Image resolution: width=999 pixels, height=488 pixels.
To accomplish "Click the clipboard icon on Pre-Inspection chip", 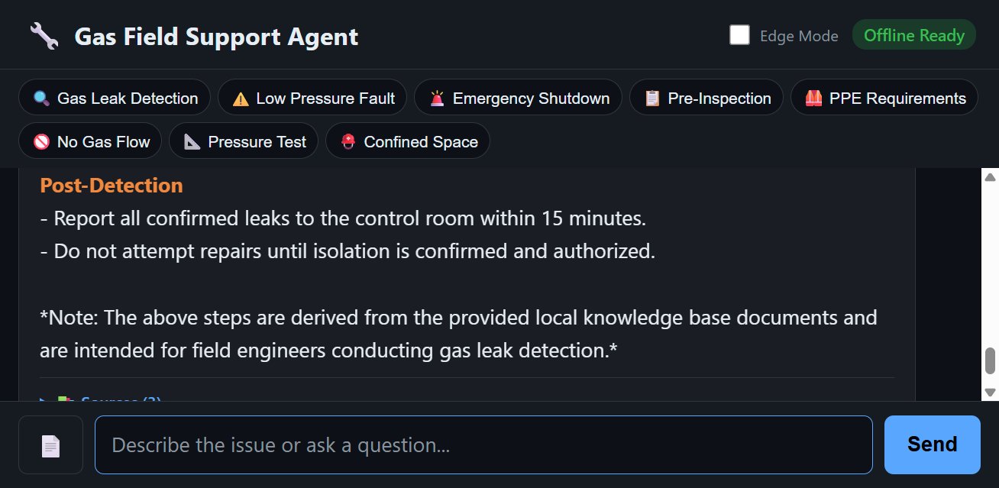I will click(651, 97).
